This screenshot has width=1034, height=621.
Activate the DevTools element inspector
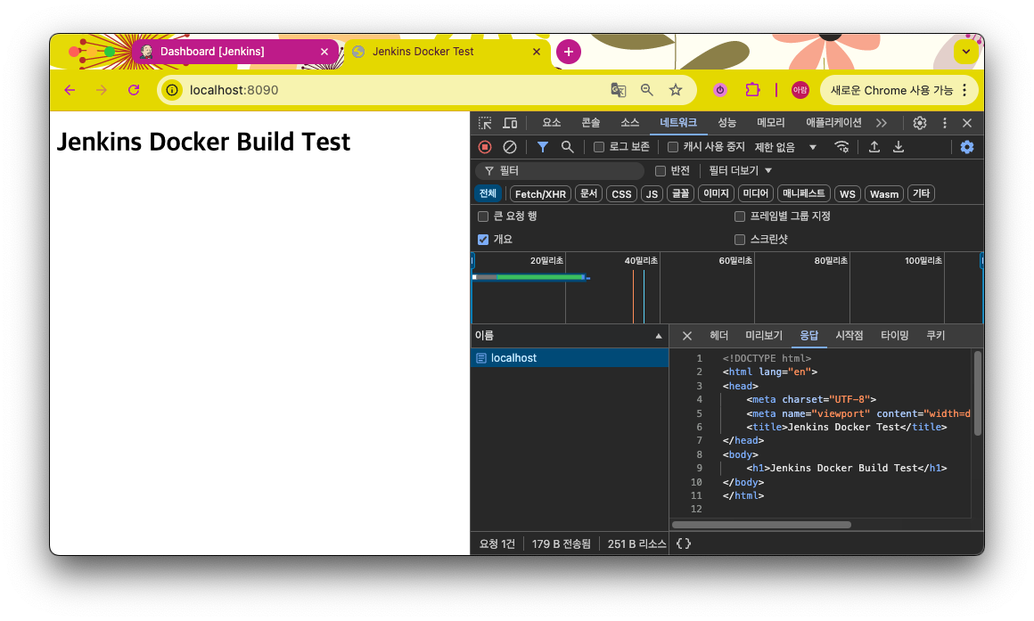485,123
